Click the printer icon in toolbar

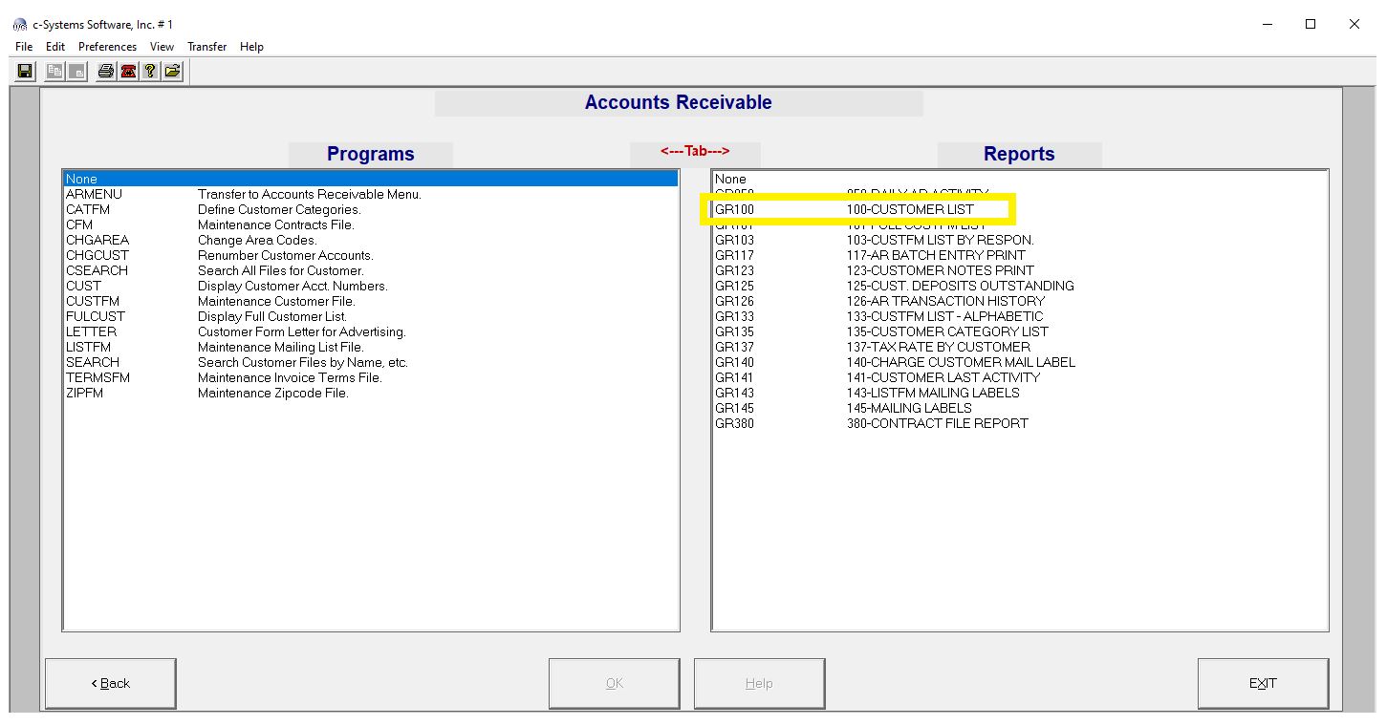106,72
